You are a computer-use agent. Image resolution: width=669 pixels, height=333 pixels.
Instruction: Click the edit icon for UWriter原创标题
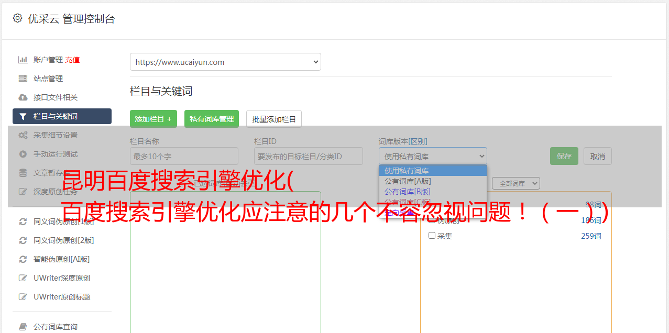pos(23,297)
